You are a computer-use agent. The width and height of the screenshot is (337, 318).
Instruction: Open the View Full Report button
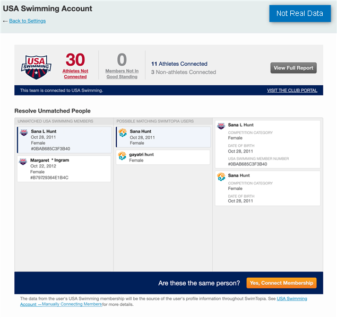(x=293, y=68)
